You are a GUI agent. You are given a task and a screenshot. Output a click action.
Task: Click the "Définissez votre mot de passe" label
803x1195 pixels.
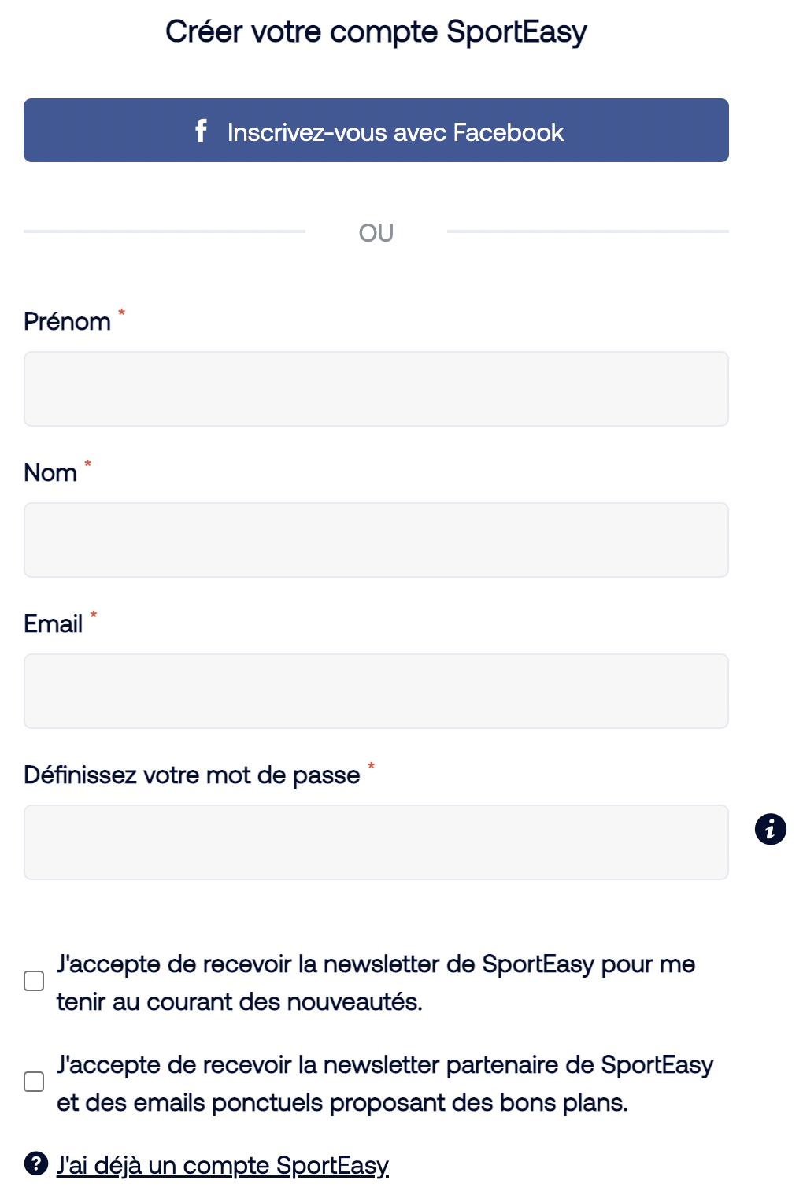pyautogui.click(x=192, y=775)
